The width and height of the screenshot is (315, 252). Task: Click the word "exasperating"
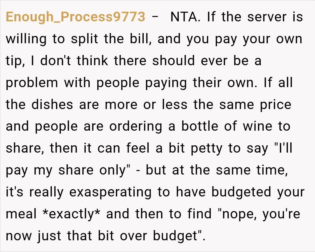click(x=110, y=192)
